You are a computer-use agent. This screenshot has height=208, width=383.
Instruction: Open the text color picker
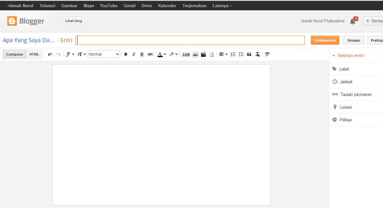pos(162,54)
